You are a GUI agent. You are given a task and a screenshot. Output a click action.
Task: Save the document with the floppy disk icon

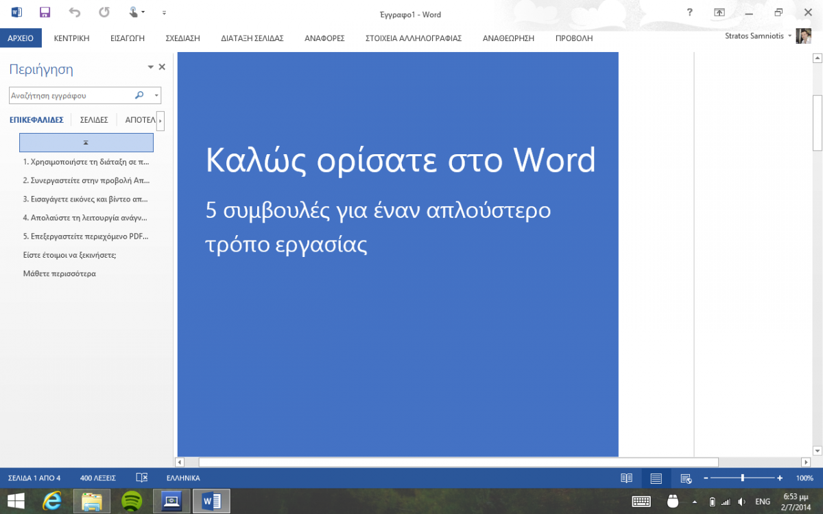tap(45, 12)
